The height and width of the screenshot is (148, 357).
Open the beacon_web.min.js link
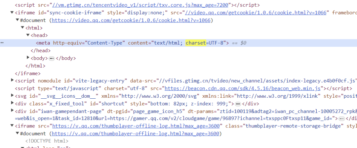click(x=243, y=88)
